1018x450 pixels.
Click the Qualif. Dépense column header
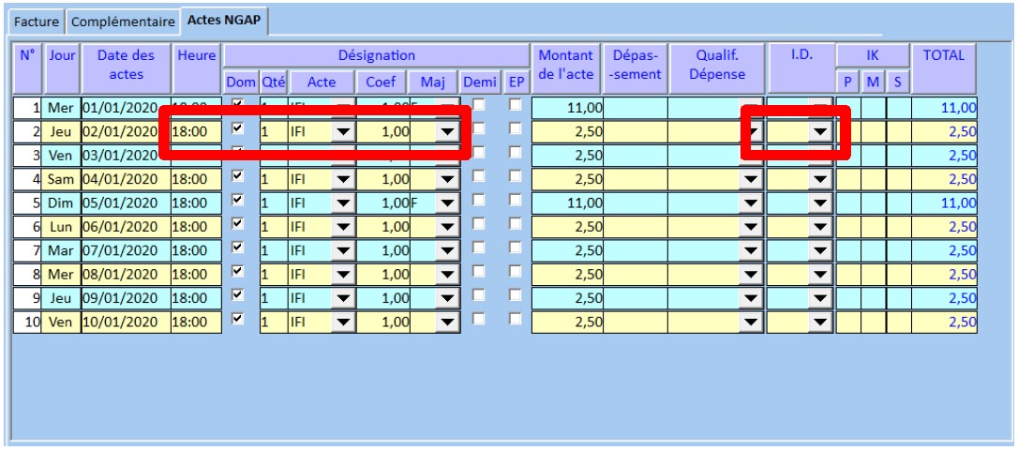click(x=717, y=68)
